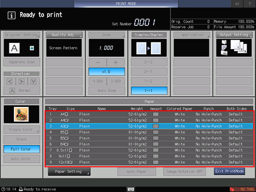Screen dimensions: 256x192
Task: Select the upside-down direction button
Action: click(34, 82)
